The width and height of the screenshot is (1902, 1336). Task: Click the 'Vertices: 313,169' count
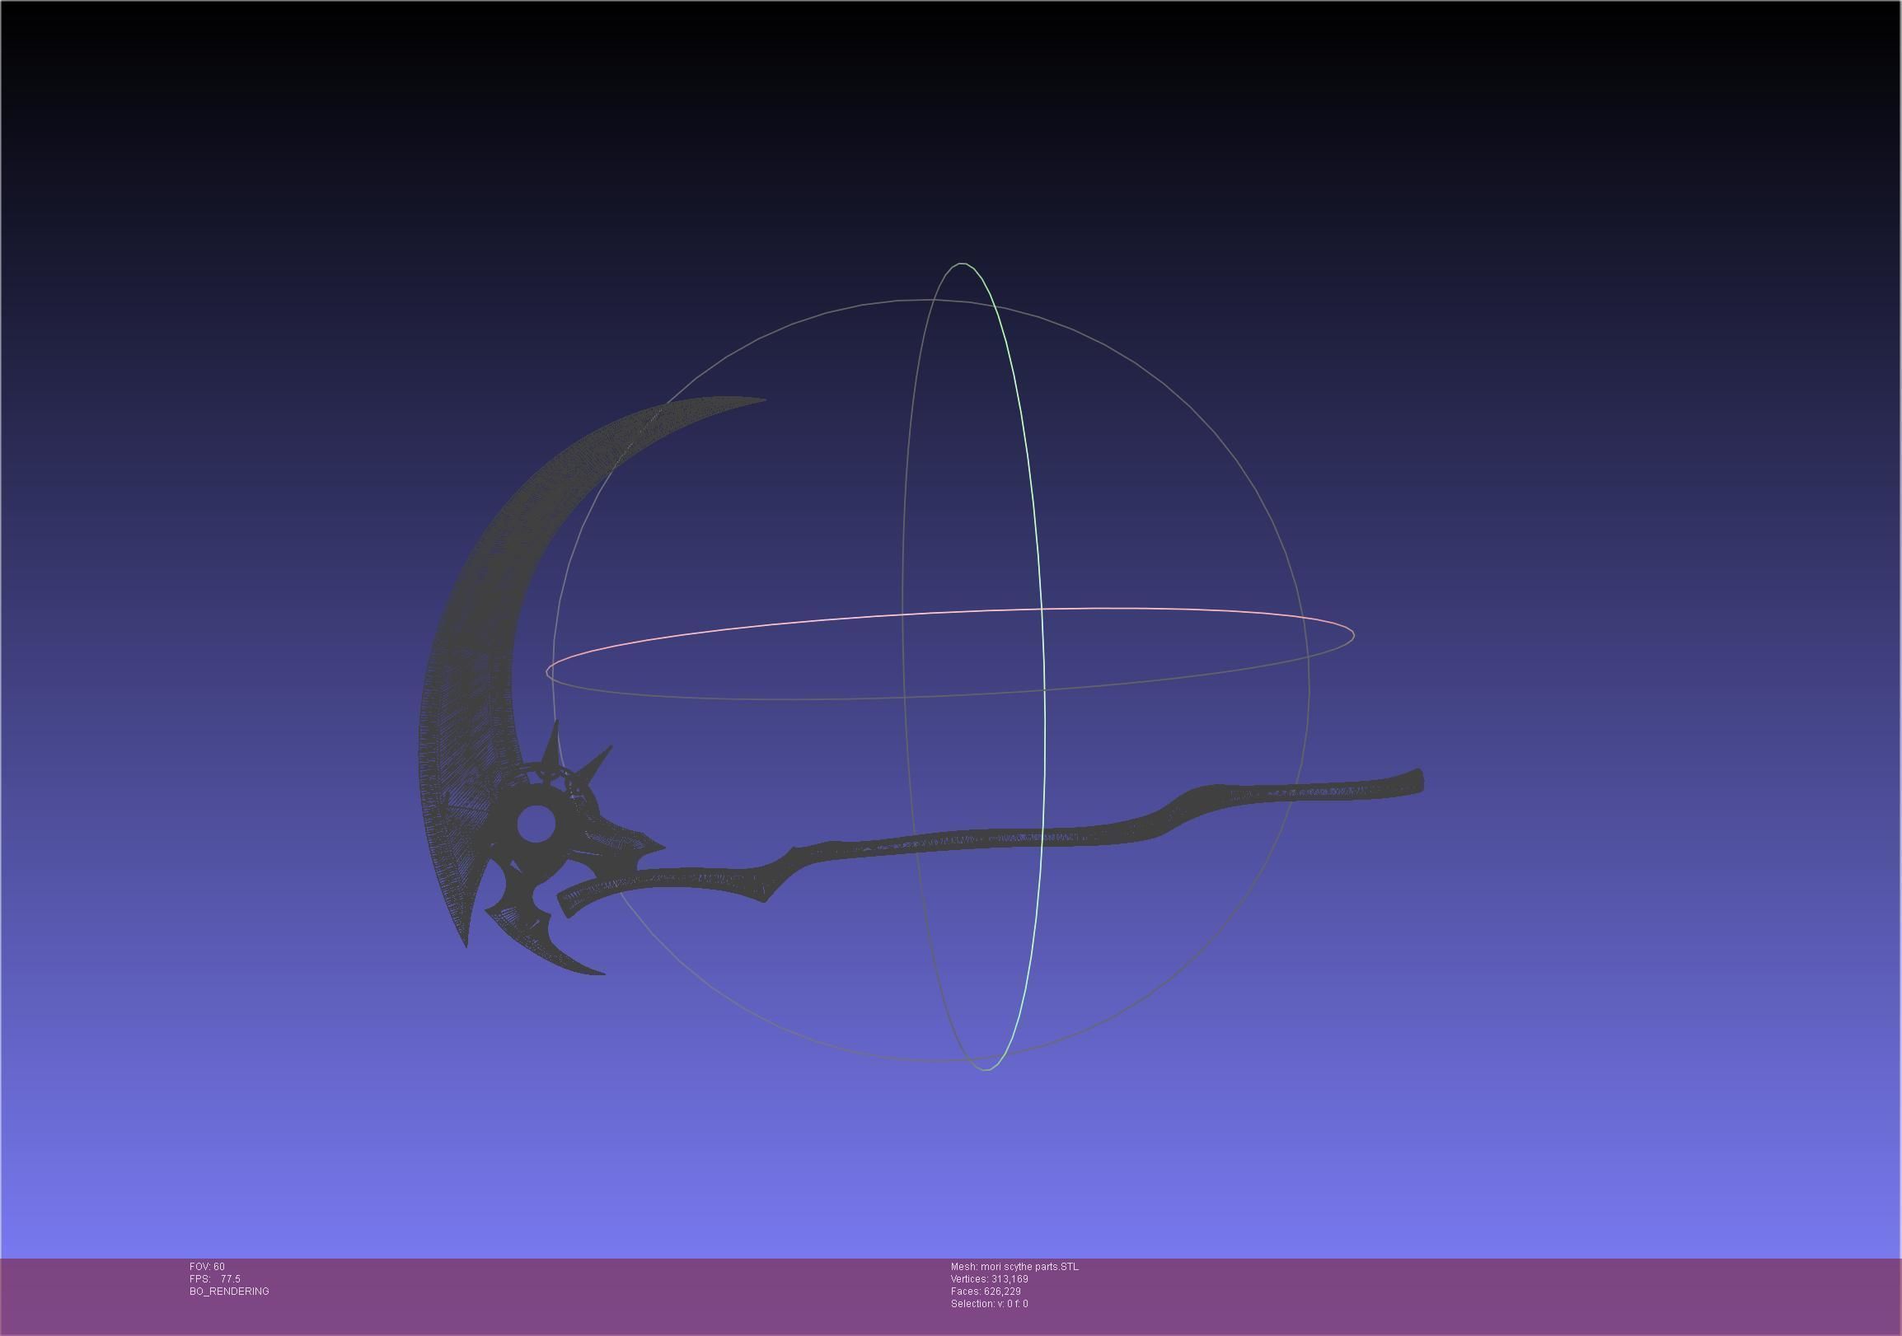pyautogui.click(x=989, y=1279)
